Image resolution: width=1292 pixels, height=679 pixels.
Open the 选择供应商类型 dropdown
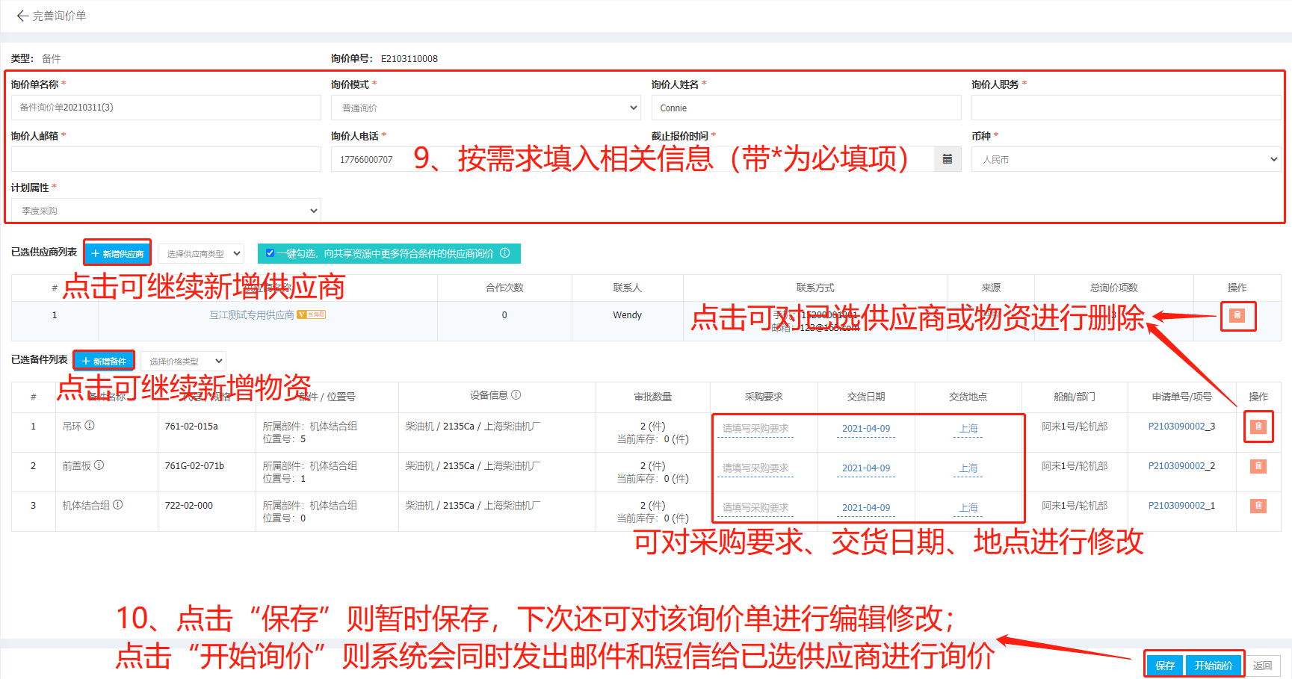pos(201,254)
